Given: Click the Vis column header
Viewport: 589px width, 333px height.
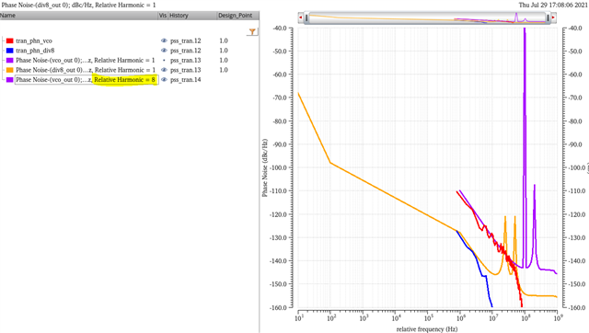Looking at the screenshot, I should [x=163, y=16].
